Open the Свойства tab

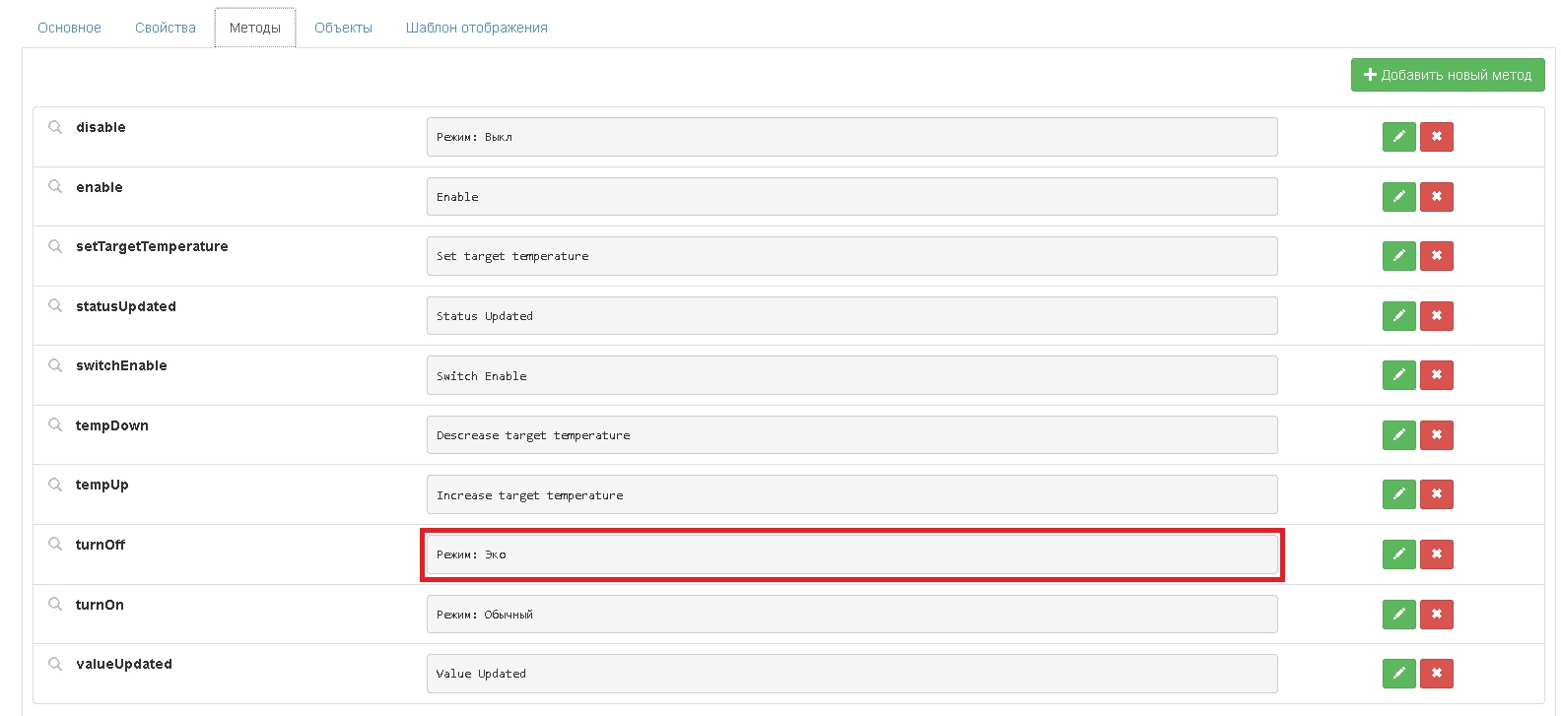point(166,28)
